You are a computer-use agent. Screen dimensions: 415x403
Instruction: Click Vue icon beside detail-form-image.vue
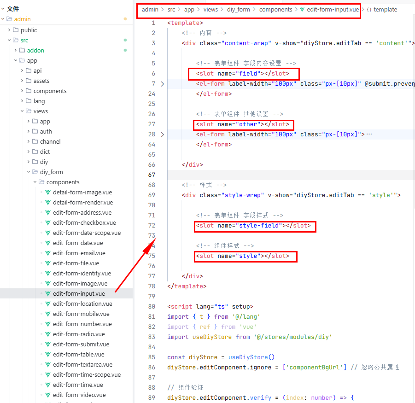tap(48, 192)
